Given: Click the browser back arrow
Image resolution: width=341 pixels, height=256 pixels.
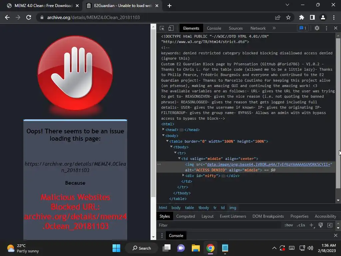Looking at the screenshot, I should (7, 17).
